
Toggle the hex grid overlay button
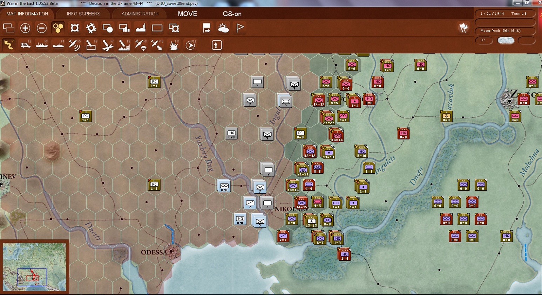58,28
